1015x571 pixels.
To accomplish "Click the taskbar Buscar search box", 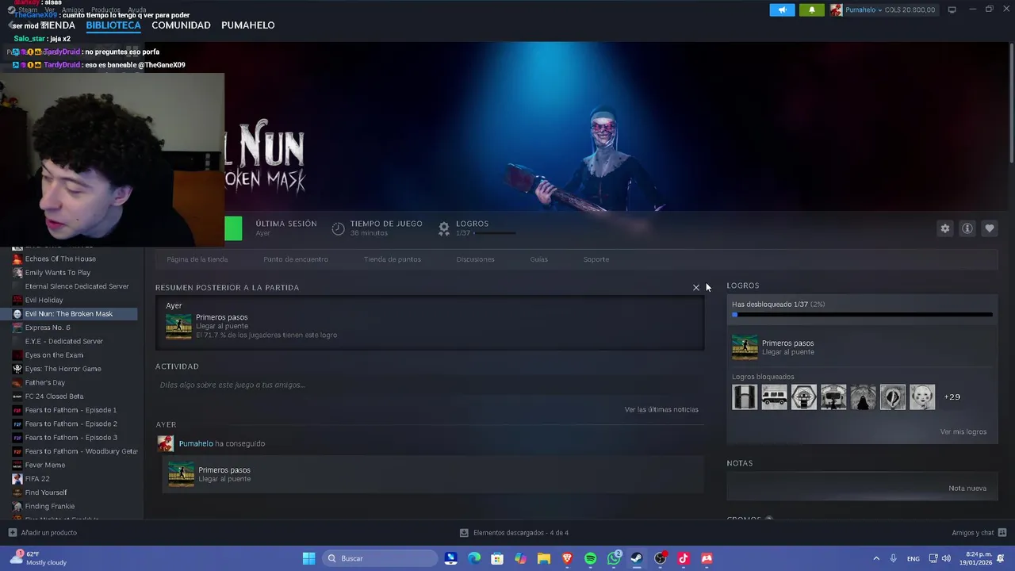I will [381, 558].
